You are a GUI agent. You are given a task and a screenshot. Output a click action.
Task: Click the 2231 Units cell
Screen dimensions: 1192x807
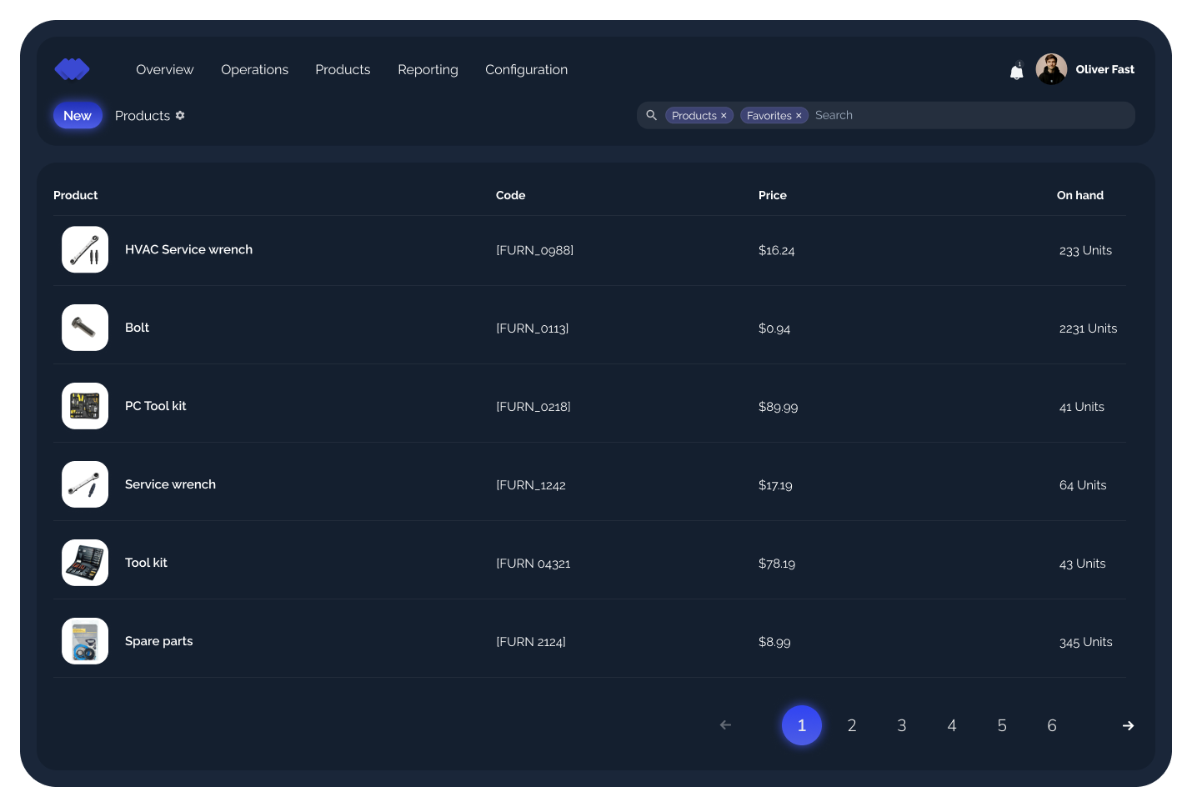(1088, 328)
